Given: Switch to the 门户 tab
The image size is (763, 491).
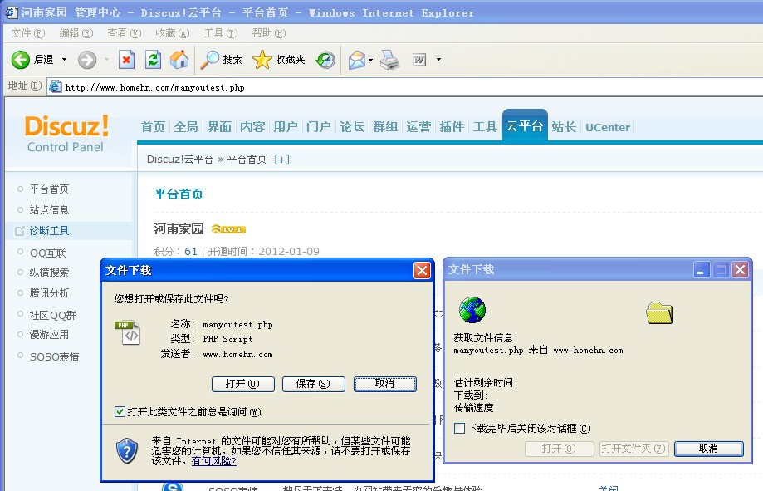Looking at the screenshot, I should [318, 127].
